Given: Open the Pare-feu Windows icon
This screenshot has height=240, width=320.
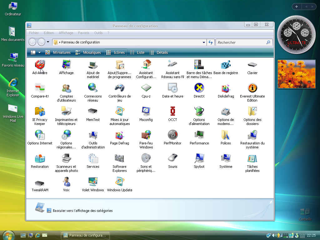Looking at the screenshot, I should [146, 135].
